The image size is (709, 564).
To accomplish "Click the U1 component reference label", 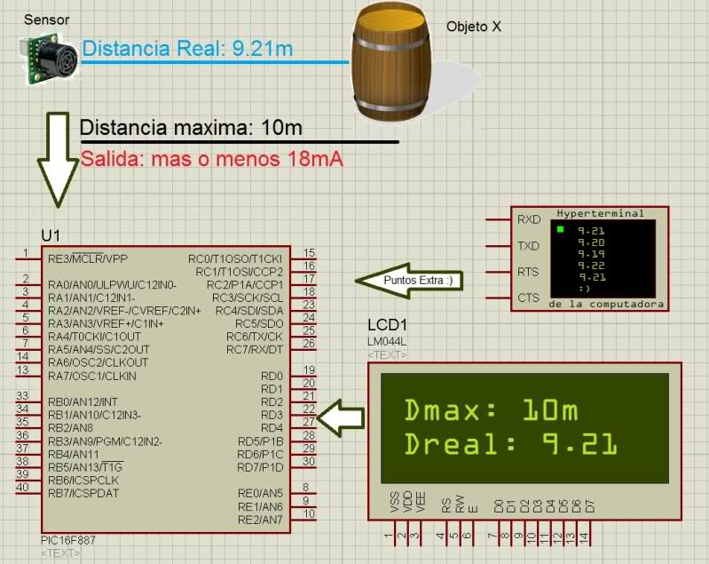I will click(x=51, y=236).
